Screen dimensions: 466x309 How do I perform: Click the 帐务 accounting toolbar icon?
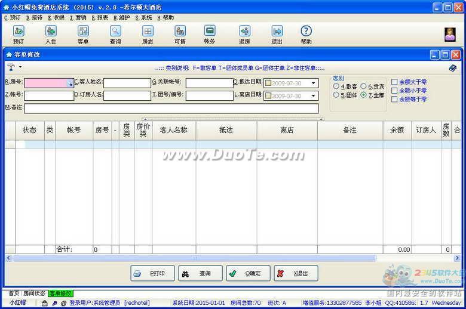210,31
